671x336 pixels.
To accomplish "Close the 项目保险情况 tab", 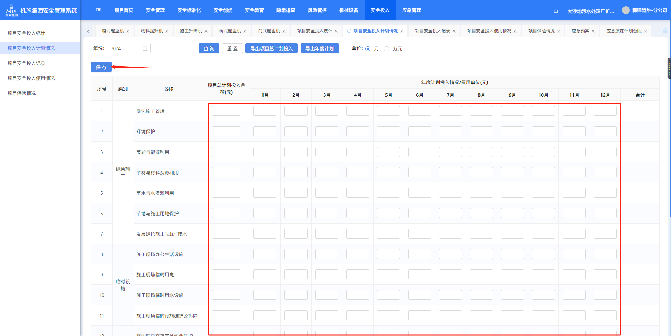I will pyautogui.click(x=558, y=31).
